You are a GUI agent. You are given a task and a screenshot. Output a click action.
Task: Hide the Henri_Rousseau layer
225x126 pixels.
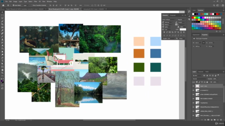point(193,115)
